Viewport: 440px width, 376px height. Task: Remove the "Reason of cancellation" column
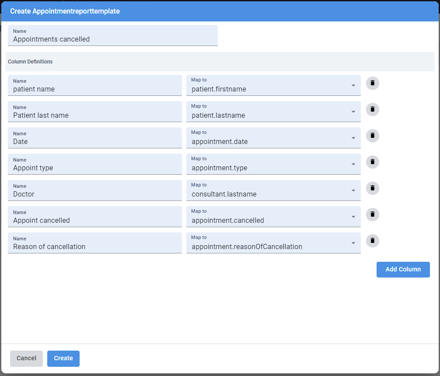372,241
